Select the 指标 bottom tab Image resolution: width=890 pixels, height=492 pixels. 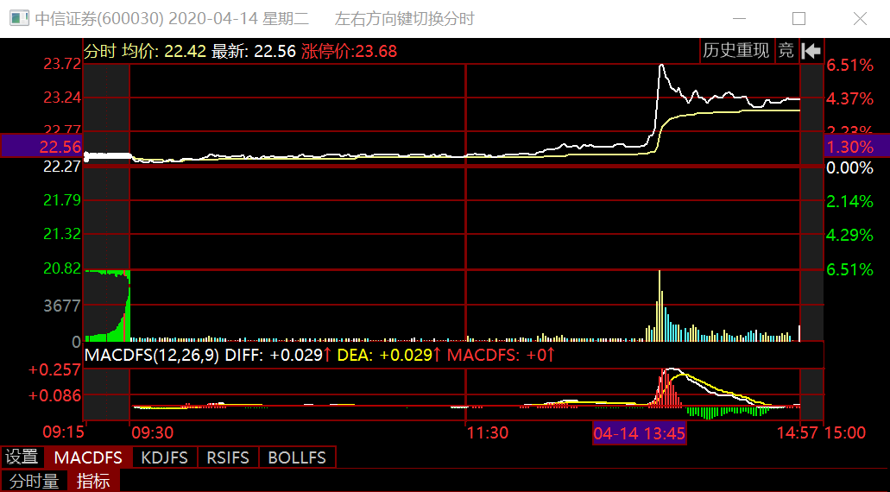click(x=93, y=481)
